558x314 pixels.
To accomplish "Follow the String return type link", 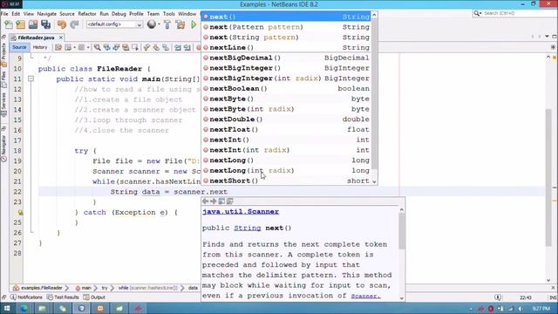I will [x=248, y=228].
